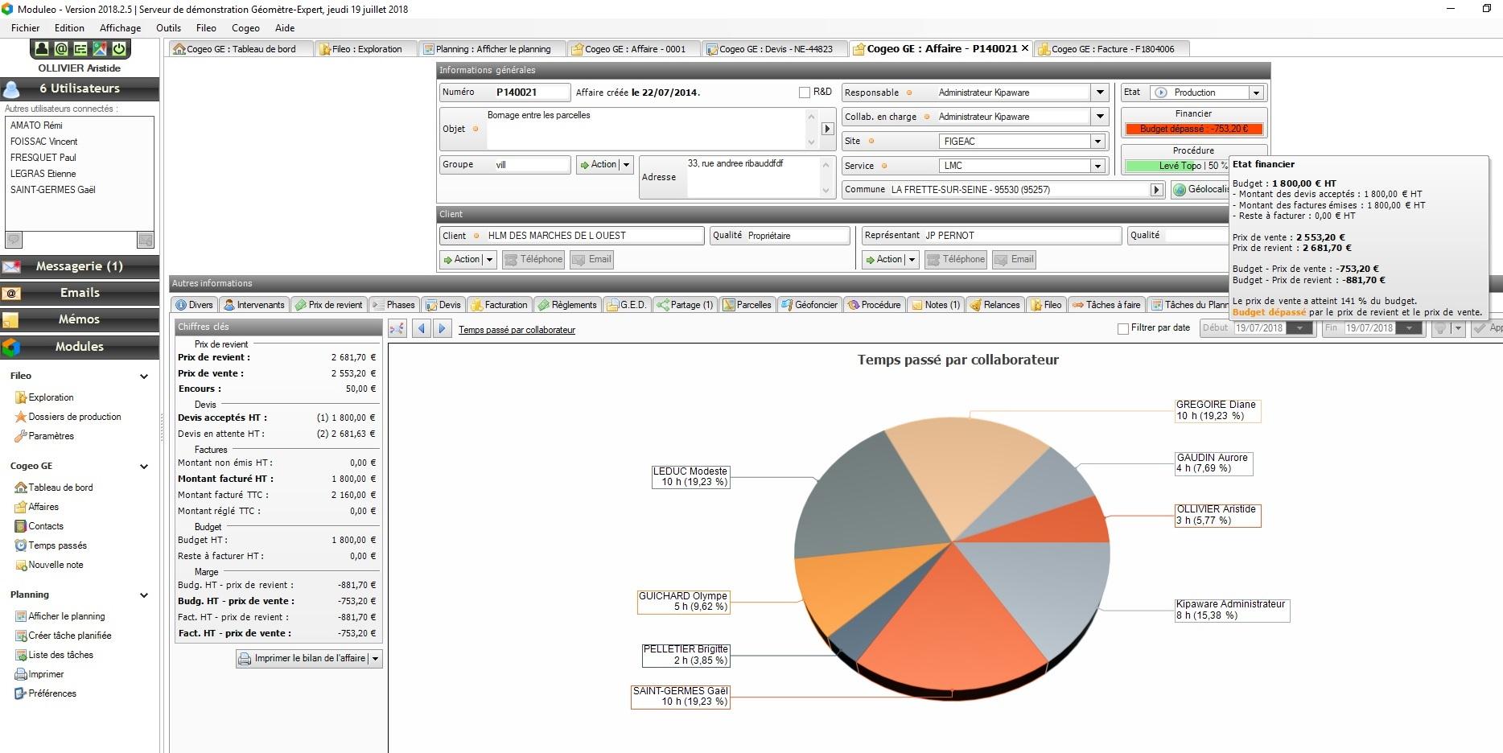Switch to Planning : Afficher le planning tab

(x=491, y=49)
